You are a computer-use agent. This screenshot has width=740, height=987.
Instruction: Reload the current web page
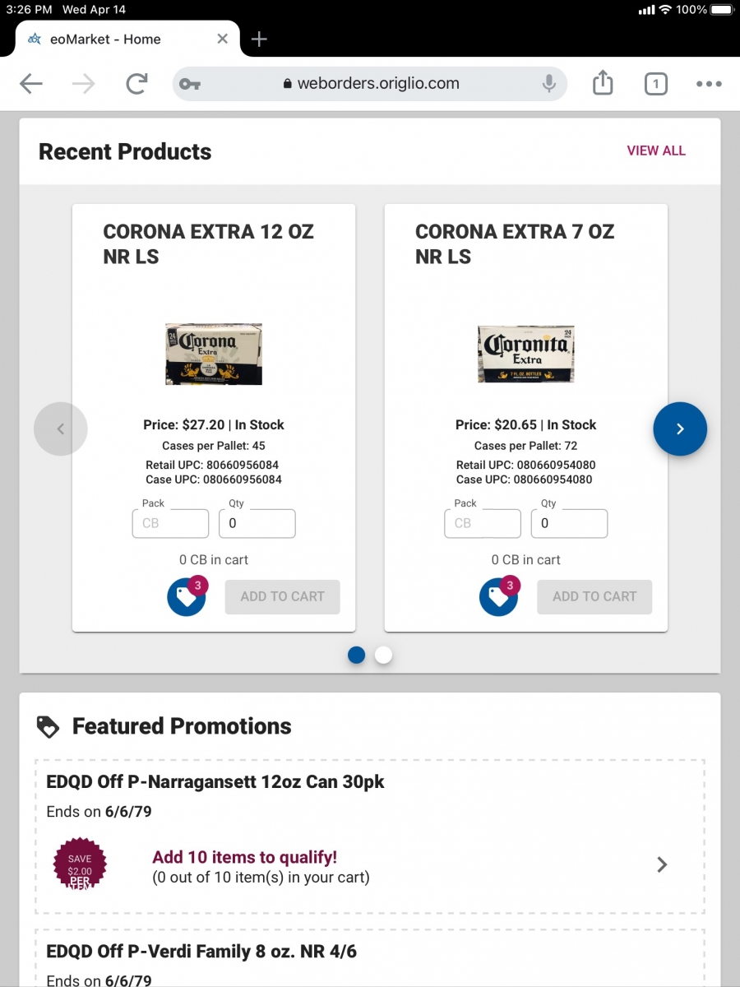tap(136, 83)
